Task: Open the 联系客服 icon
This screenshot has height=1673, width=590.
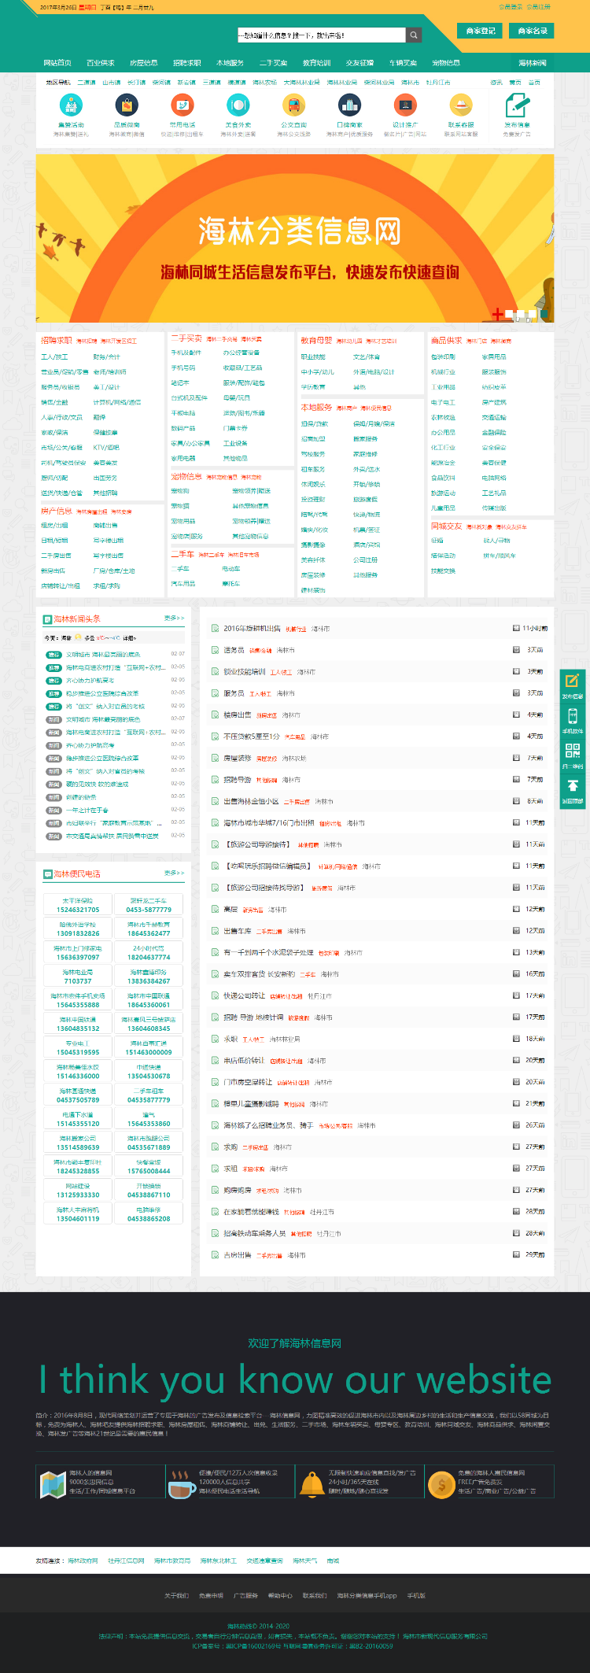Action: 461,105
